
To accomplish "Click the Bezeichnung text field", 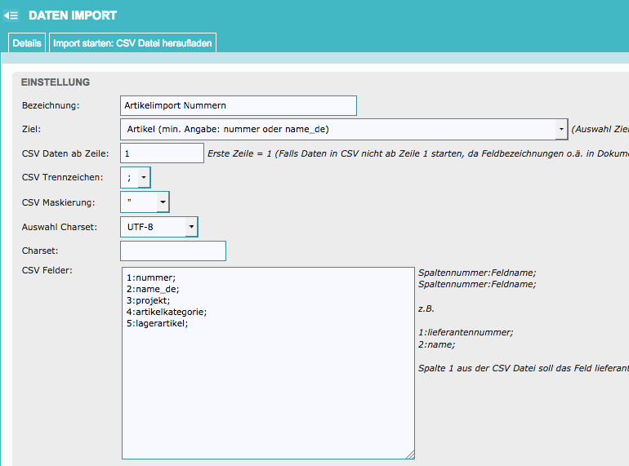I will [x=238, y=105].
